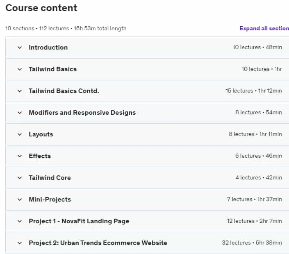289x254 pixels.
Task: Open the Introduction section title
Action: pyautogui.click(x=48, y=48)
